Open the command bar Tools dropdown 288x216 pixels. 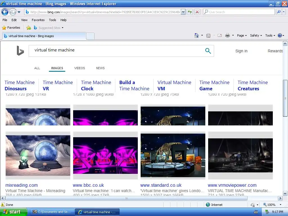point(270,35)
